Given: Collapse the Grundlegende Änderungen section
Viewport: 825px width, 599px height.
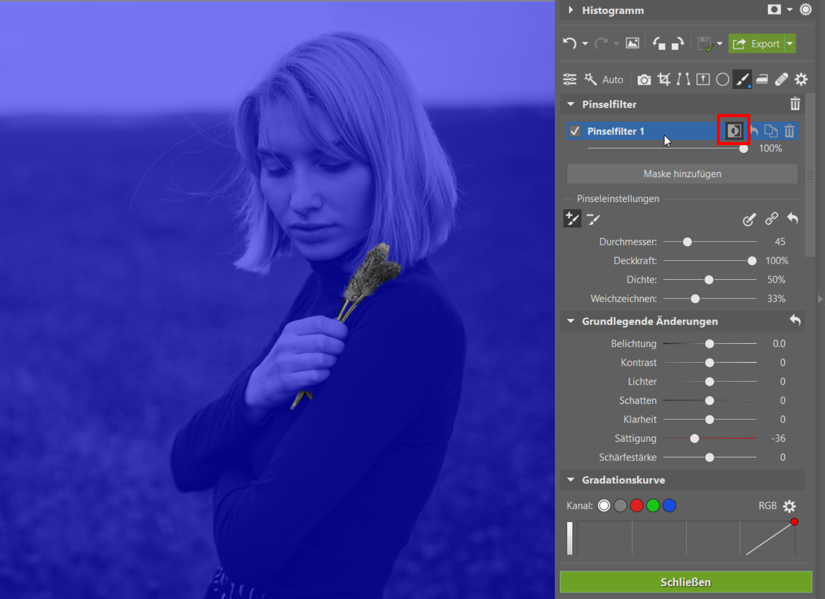Looking at the screenshot, I should [571, 321].
